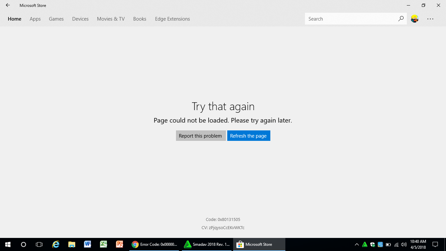Switch to the Apps tab

click(35, 19)
